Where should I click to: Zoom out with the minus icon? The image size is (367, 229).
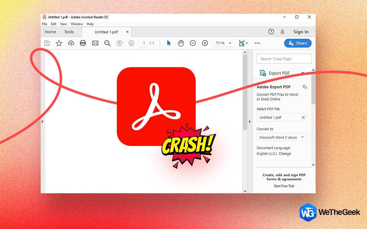pos(193,43)
